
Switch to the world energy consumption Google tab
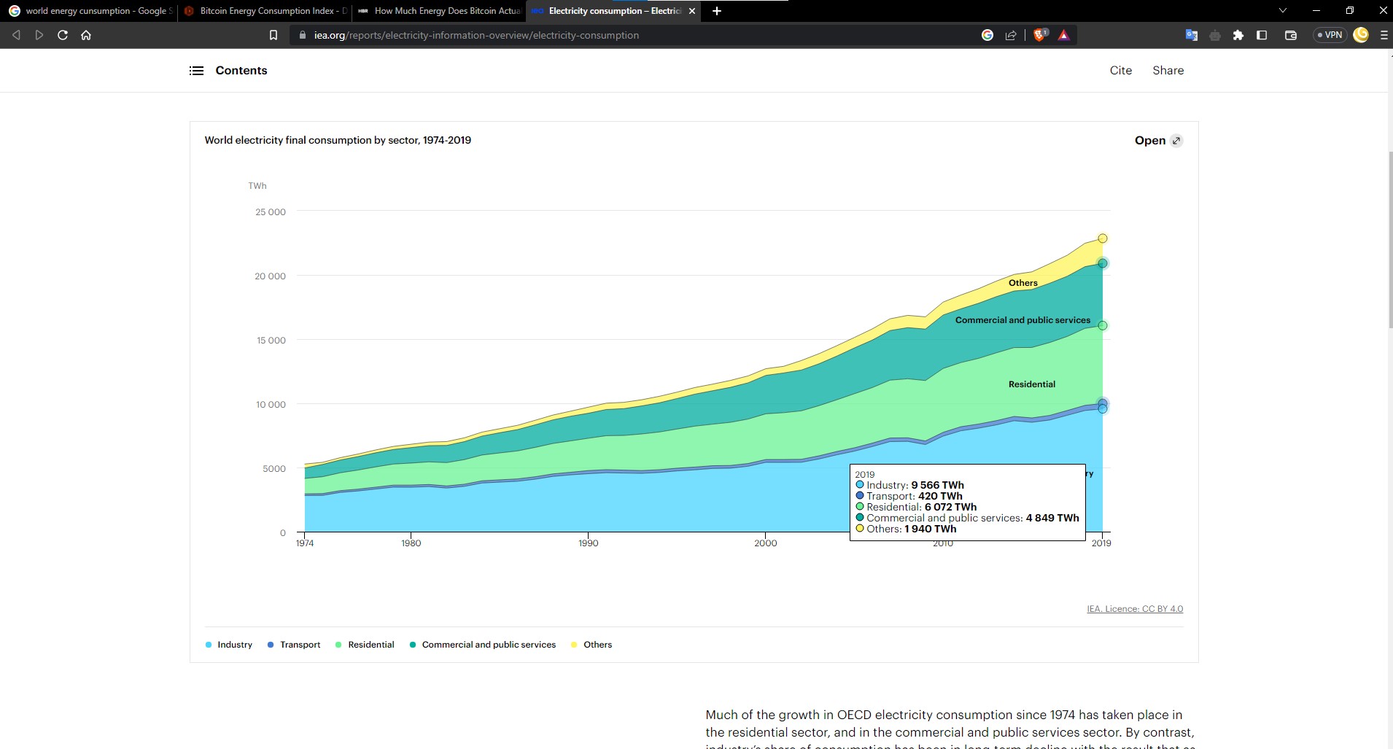click(x=90, y=11)
